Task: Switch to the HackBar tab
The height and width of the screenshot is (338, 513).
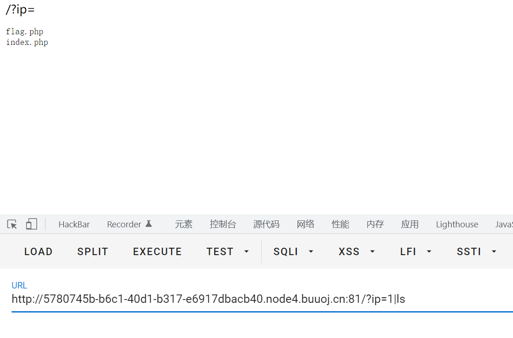Action: click(x=74, y=225)
